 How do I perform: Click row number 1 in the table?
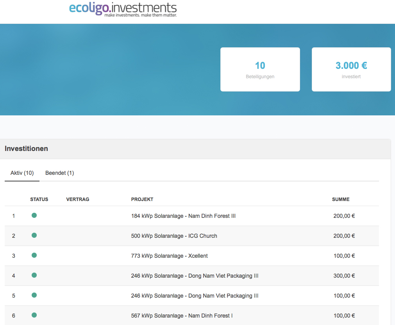(x=14, y=216)
